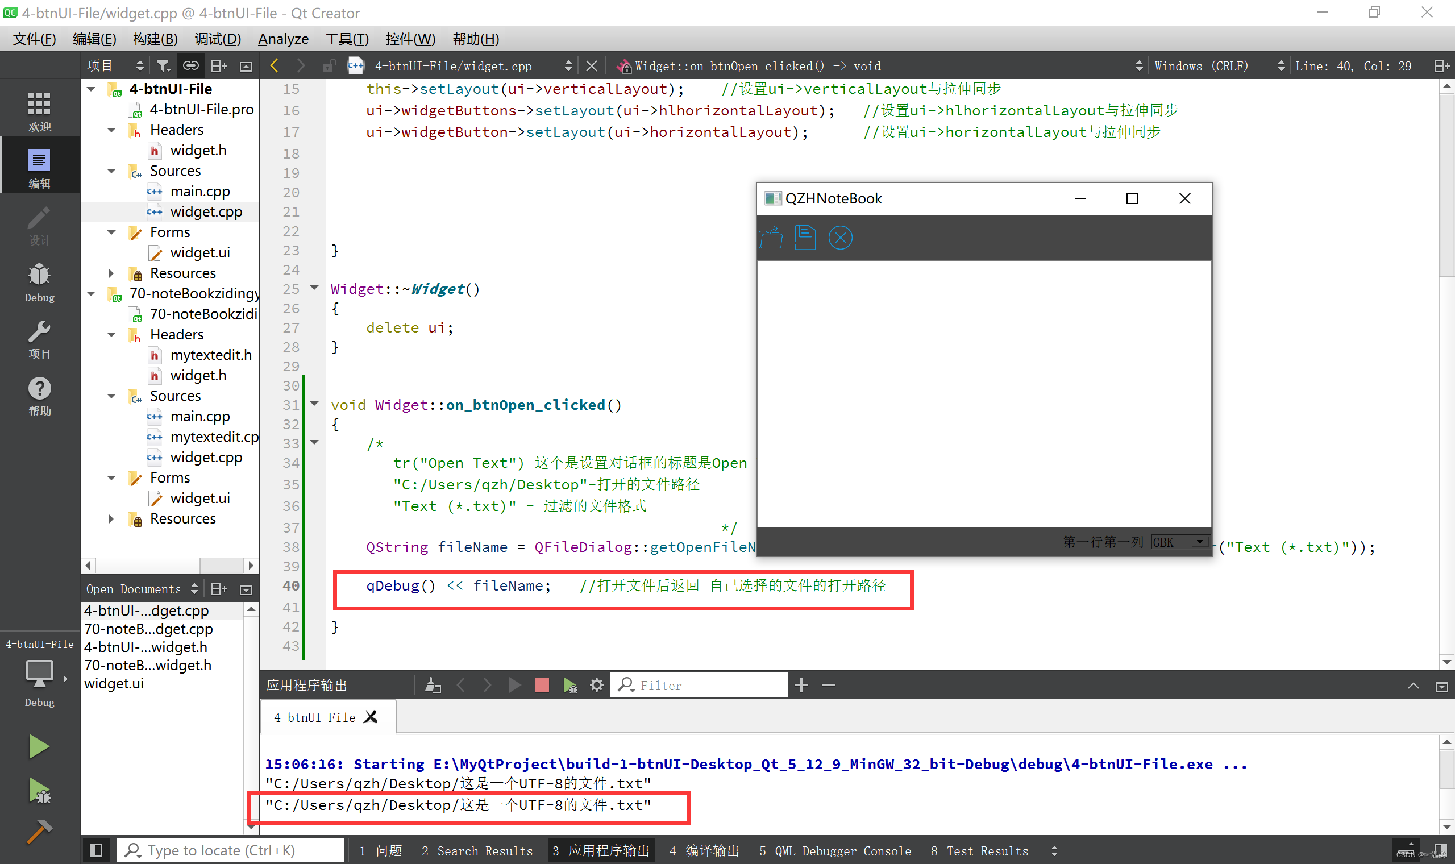Image resolution: width=1455 pixels, height=864 pixels.
Task: Click the QZHNoteBook text edit area
Action: point(984,393)
